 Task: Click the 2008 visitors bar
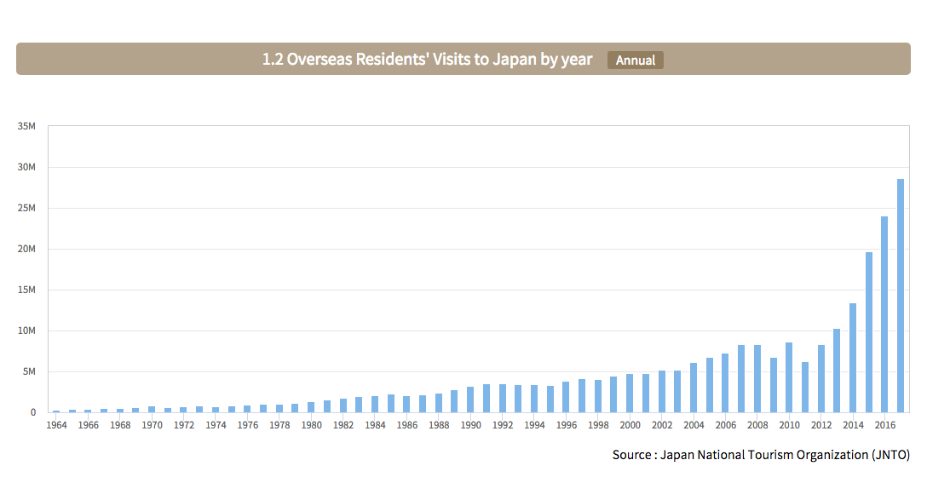click(x=757, y=378)
